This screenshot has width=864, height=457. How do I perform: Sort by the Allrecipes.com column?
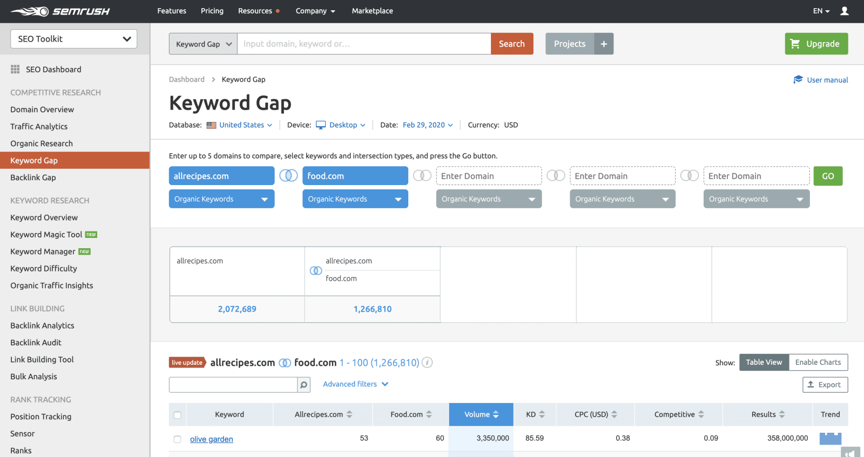[323, 414]
